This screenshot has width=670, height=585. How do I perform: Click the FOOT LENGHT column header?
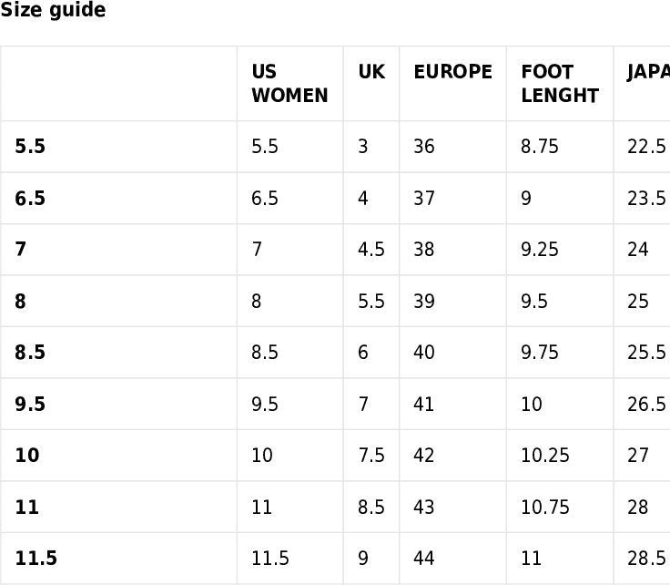560,84
